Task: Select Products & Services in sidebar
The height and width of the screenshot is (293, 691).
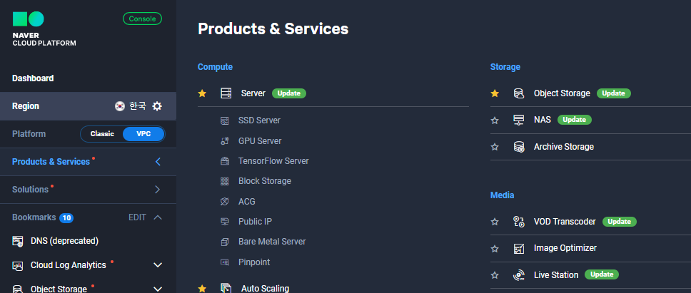Action: (51, 162)
